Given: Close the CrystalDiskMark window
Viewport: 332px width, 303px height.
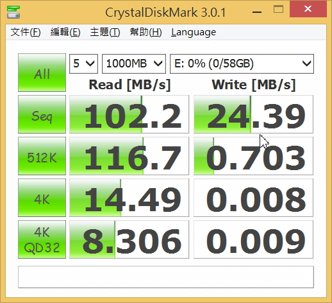Looking at the screenshot, I should pyautogui.click(x=308, y=10).
